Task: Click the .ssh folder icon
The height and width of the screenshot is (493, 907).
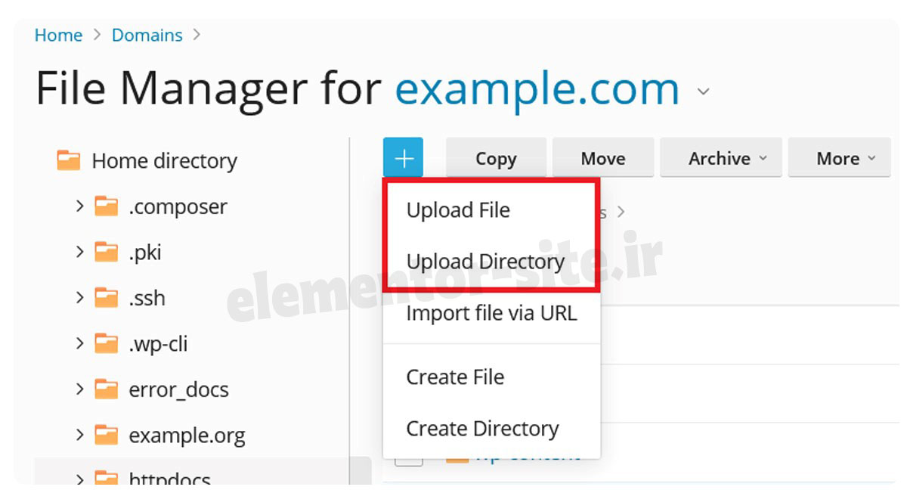Action: 107,298
